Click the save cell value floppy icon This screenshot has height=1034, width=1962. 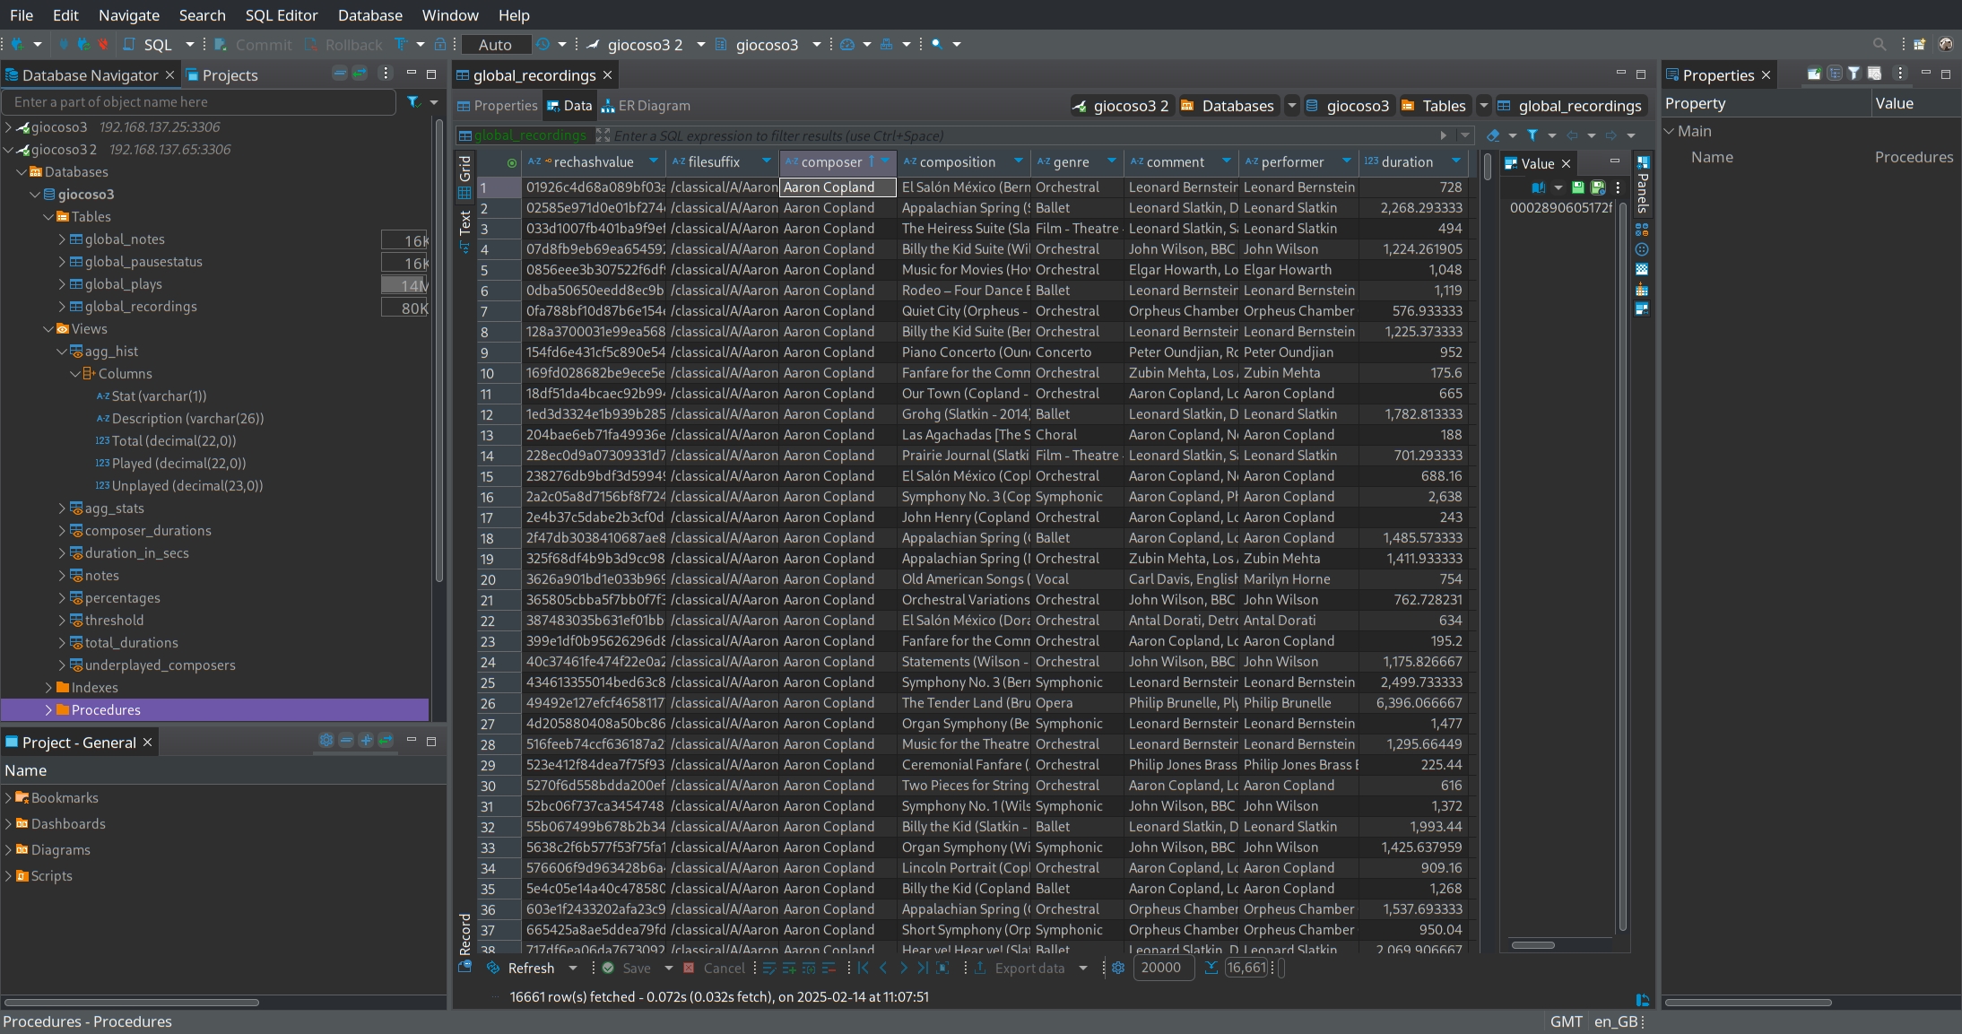(x=1577, y=187)
